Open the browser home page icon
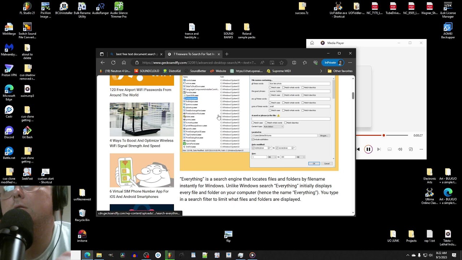This screenshot has width=462, height=260. pyautogui.click(x=124, y=62)
